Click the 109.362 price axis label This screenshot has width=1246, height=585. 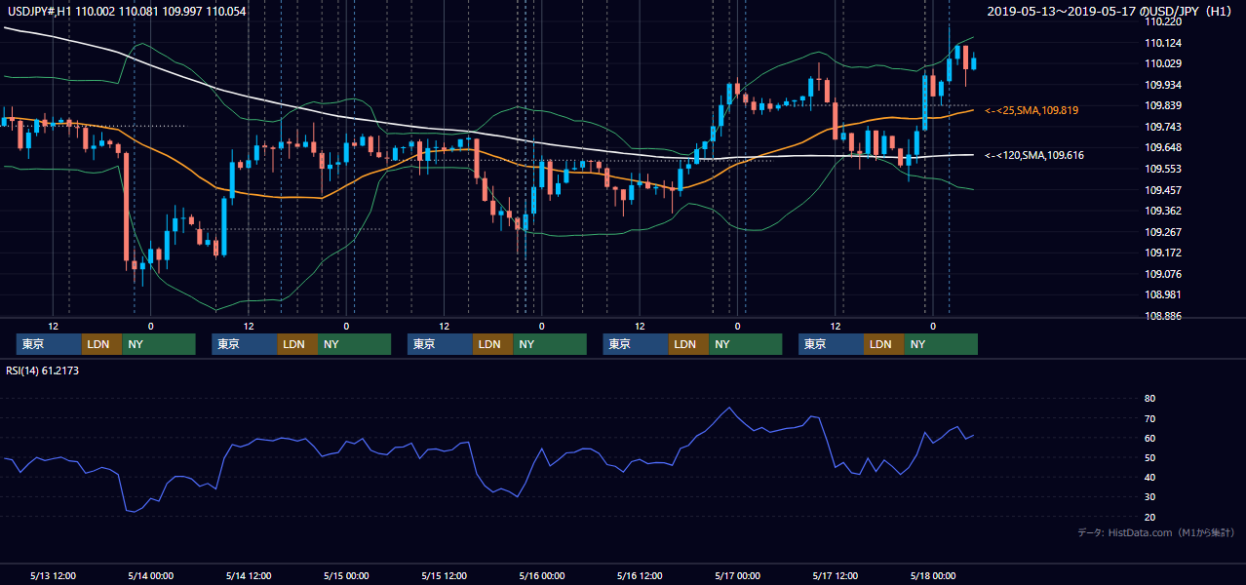coord(1162,211)
